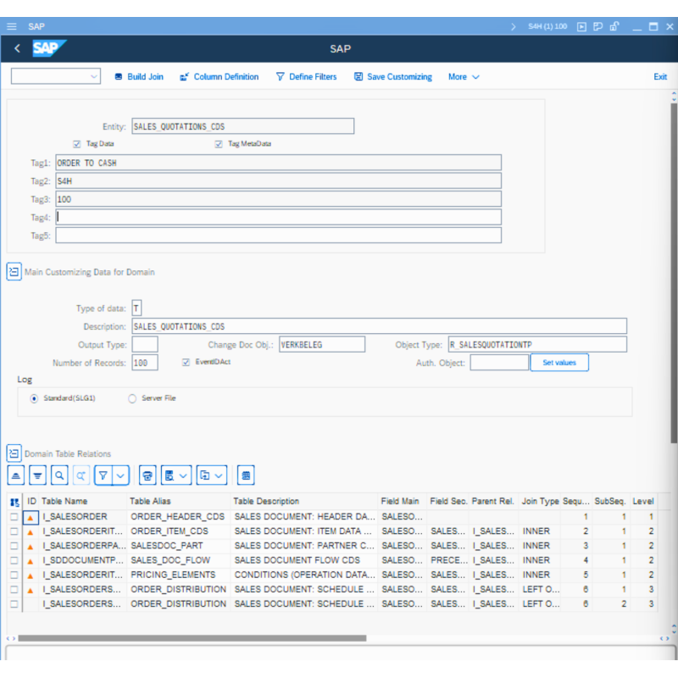
Task: Click the back arrow beside the SAP logo
Action: 17,49
